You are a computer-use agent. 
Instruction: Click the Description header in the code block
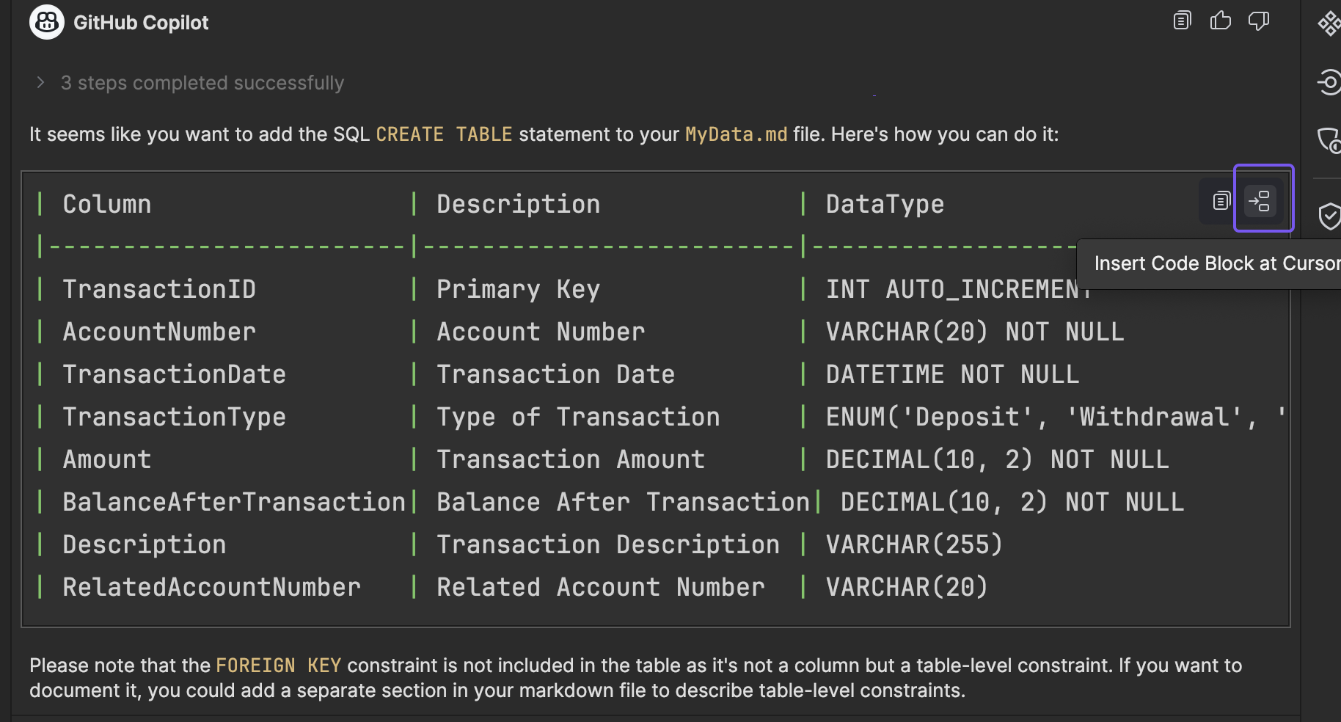tap(519, 204)
